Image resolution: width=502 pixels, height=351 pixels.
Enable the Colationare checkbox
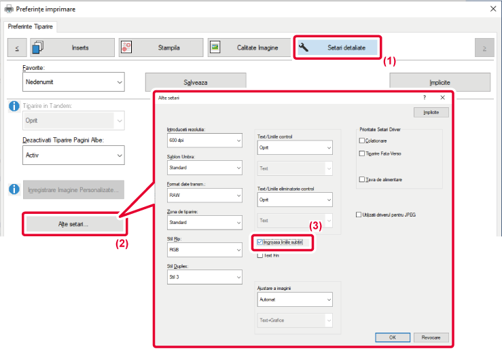click(361, 141)
